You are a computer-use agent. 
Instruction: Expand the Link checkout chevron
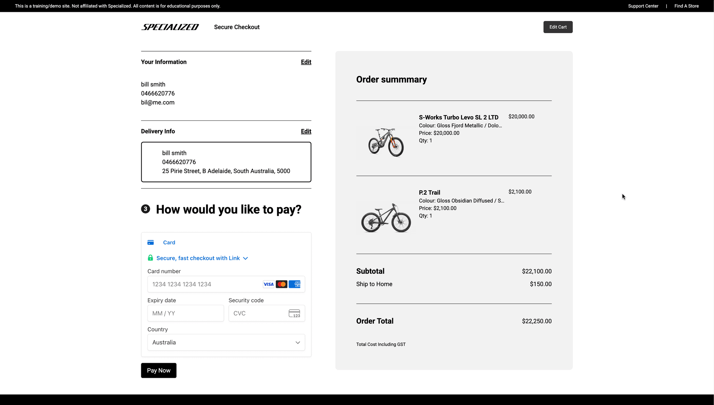[x=245, y=258]
